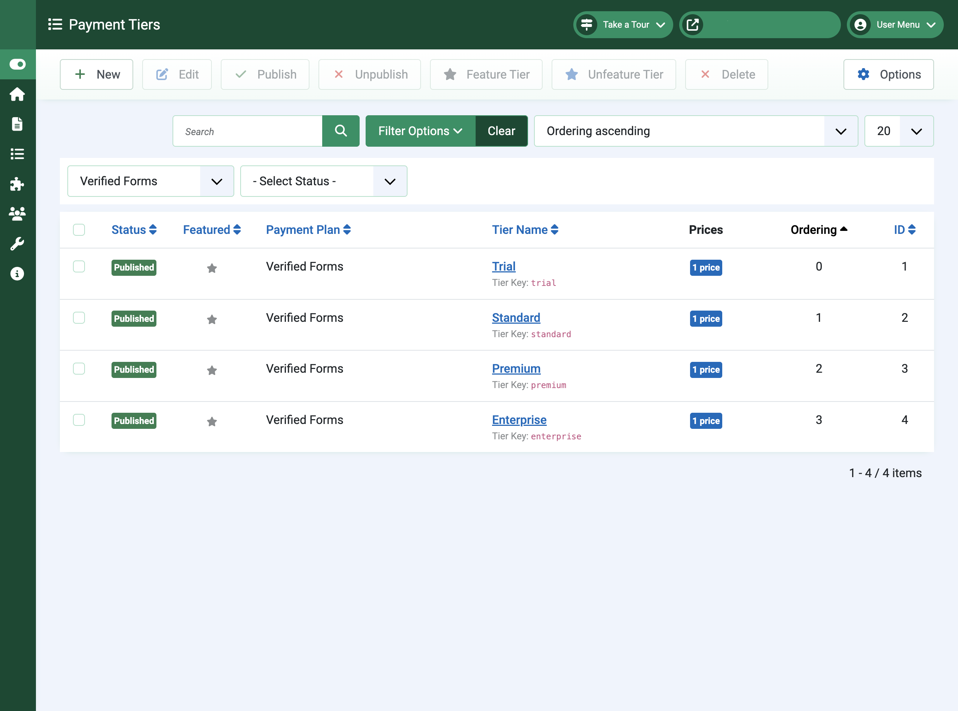Select the wrench tools icon
Viewport: 958px width, 711px height.
tap(18, 244)
